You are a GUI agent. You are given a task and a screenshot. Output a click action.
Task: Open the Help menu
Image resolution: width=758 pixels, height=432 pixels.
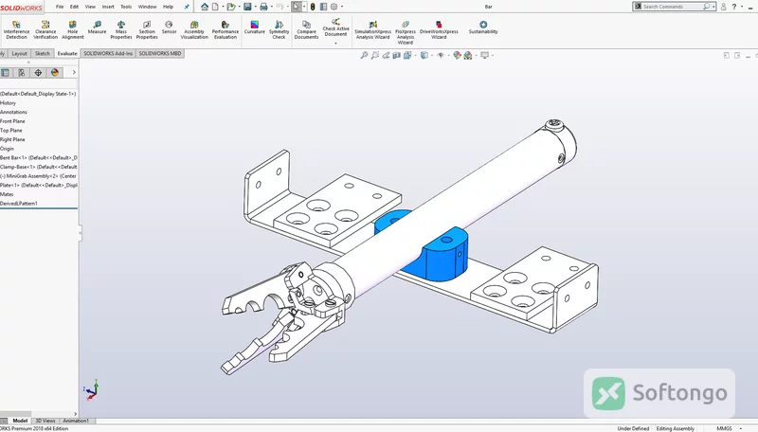click(168, 7)
